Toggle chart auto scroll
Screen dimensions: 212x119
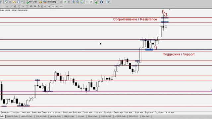point(87,2)
